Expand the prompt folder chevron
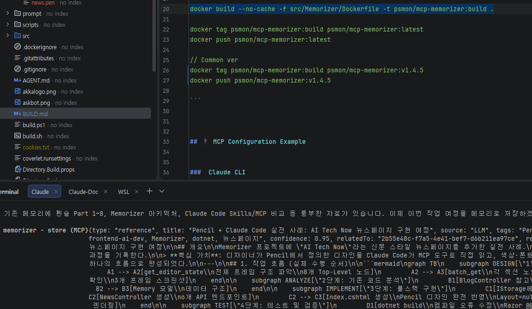 coord(7,13)
